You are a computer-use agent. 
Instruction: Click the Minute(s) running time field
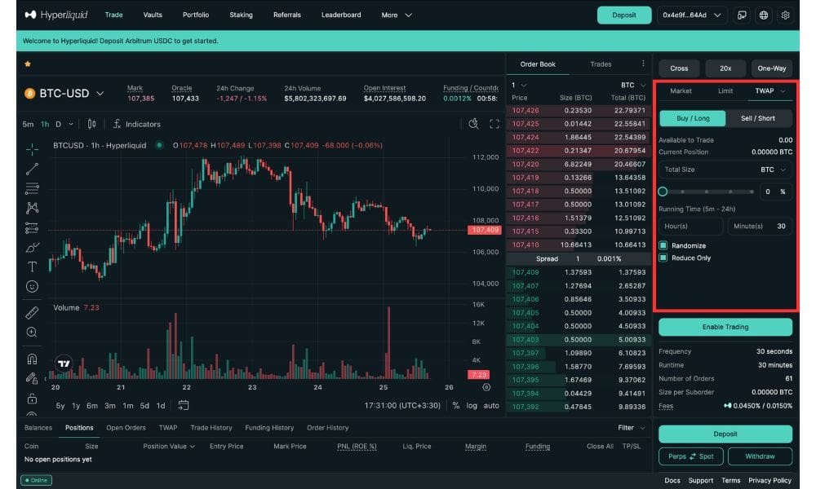pyautogui.click(x=760, y=226)
